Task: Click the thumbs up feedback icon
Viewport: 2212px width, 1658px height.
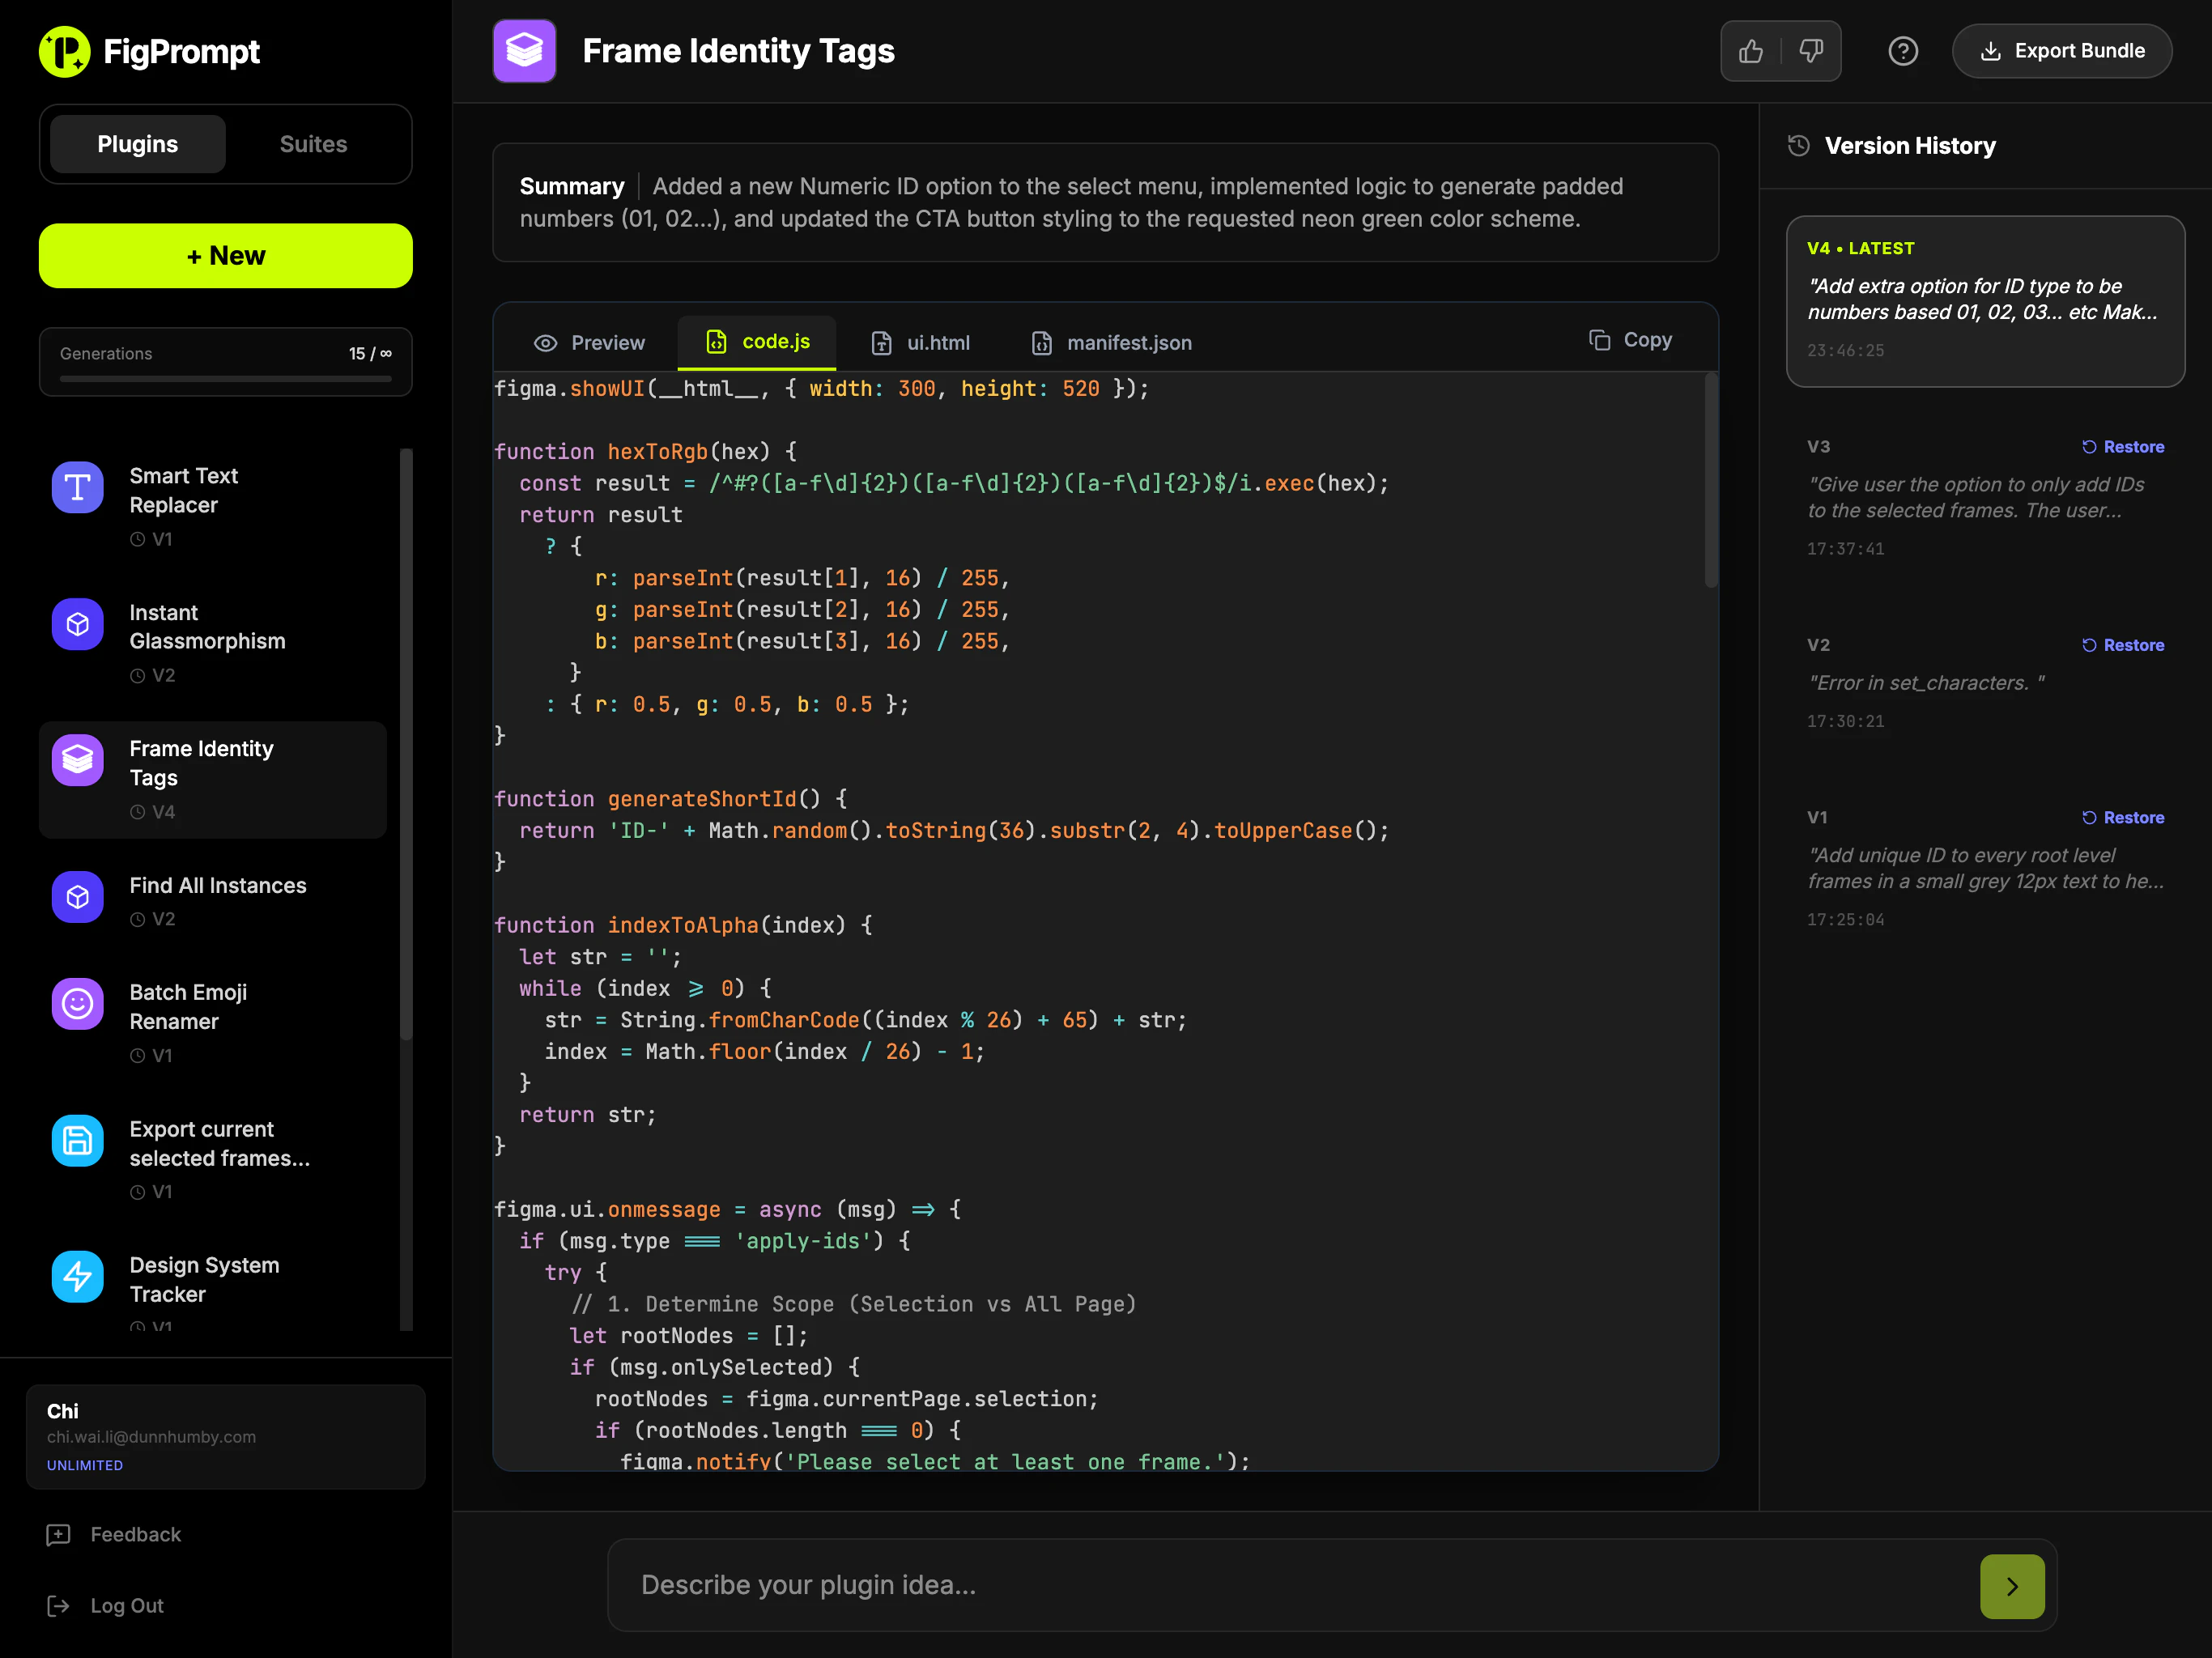Action: pyautogui.click(x=1751, y=51)
